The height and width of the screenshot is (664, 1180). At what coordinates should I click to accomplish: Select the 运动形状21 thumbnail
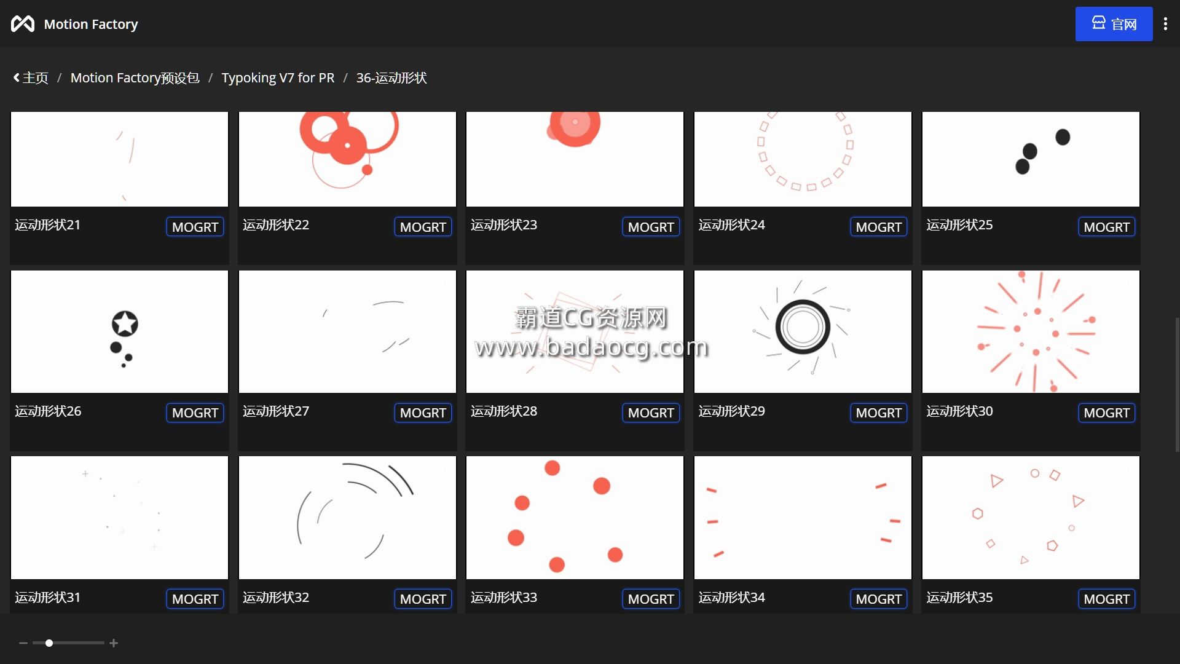coord(119,159)
